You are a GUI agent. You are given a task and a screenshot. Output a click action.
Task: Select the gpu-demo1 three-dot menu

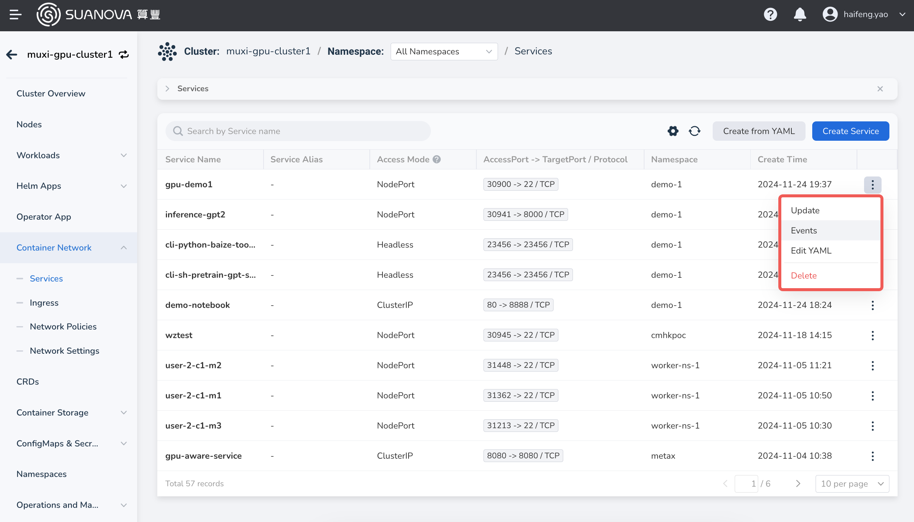873,184
